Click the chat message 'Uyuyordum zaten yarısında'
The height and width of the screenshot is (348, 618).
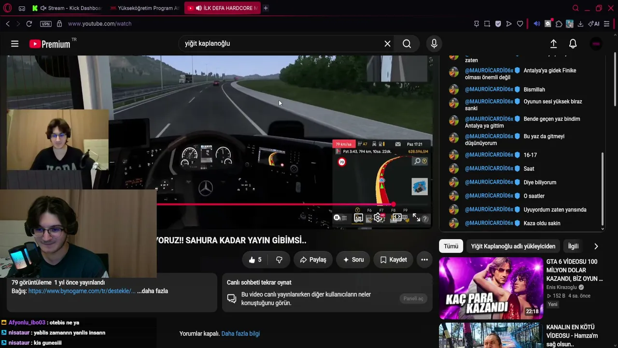coord(555,210)
